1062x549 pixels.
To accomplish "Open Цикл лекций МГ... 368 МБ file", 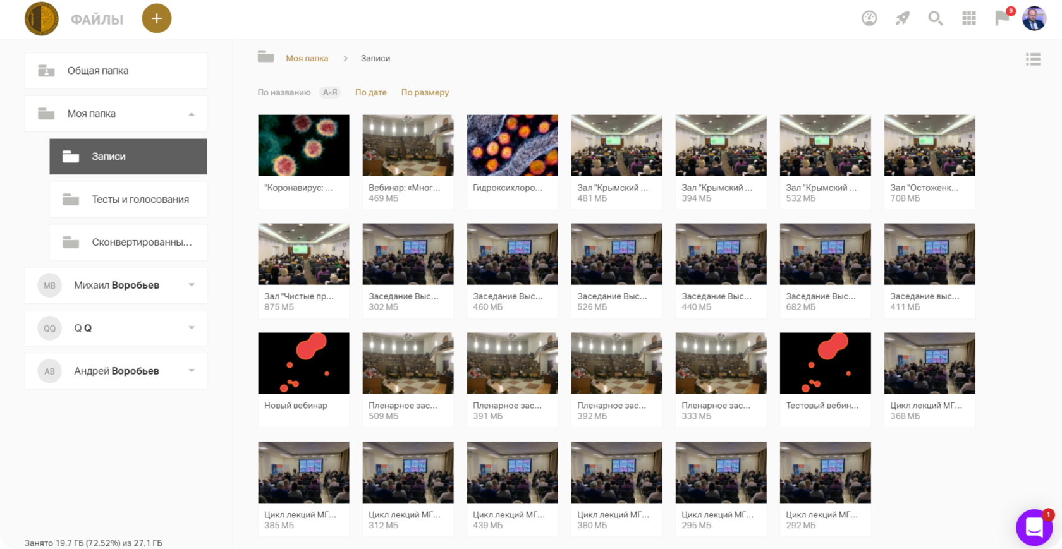I will point(929,379).
